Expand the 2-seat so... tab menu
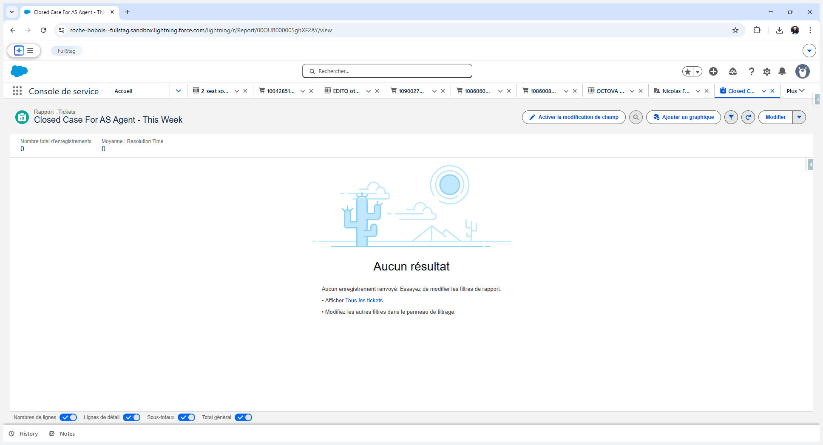Screen dimensions: 823x445 pyautogui.click(x=237, y=91)
